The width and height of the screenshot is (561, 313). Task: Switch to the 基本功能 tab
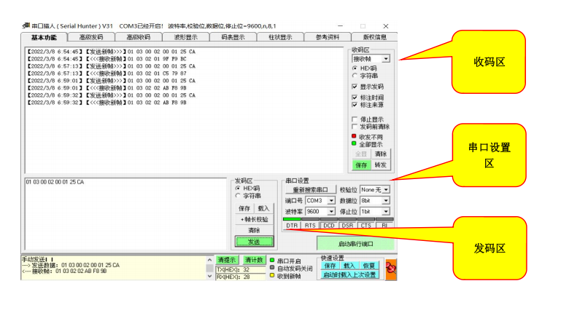click(x=44, y=37)
